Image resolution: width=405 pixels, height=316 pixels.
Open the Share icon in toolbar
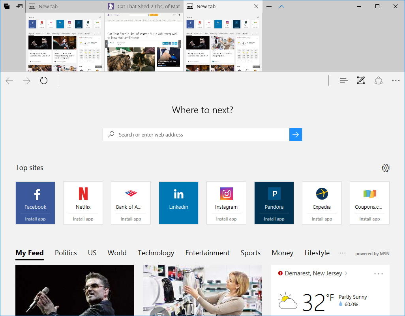tap(379, 80)
